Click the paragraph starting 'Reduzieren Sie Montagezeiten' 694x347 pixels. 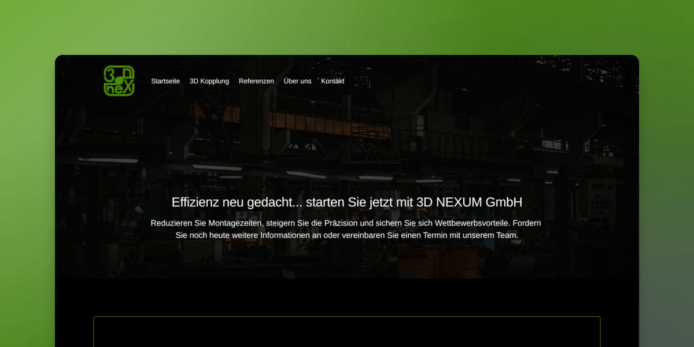coord(346,229)
